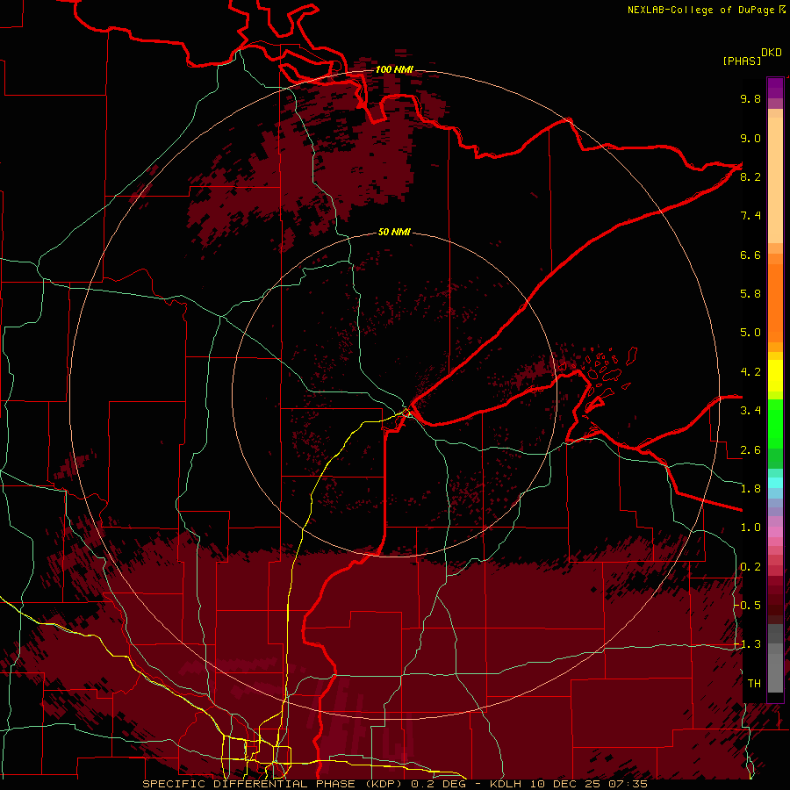
Task: Click the 0.2 value on the color scale
Action: pos(750,567)
